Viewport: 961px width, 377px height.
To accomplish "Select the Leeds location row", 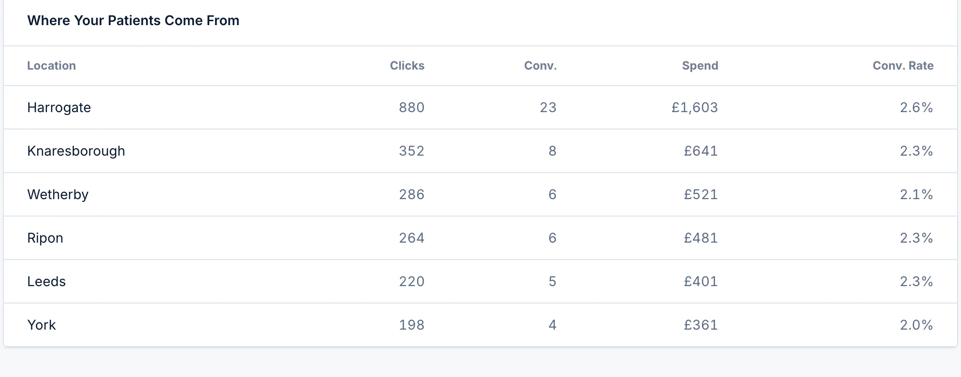I will click(x=480, y=281).
